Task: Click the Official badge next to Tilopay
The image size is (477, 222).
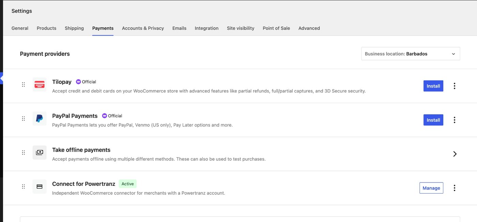Action: point(86,82)
